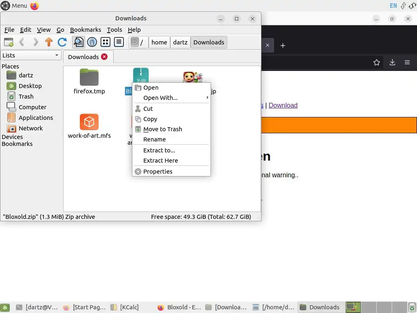Toggle the magnifier-document view mode button

[79, 42]
